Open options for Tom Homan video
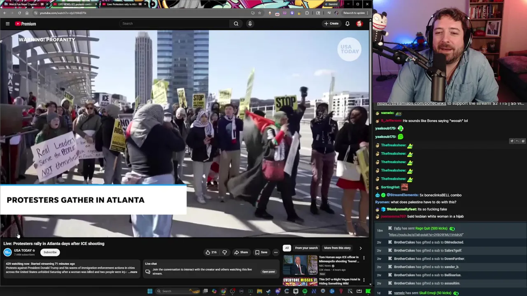 coord(364,258)
